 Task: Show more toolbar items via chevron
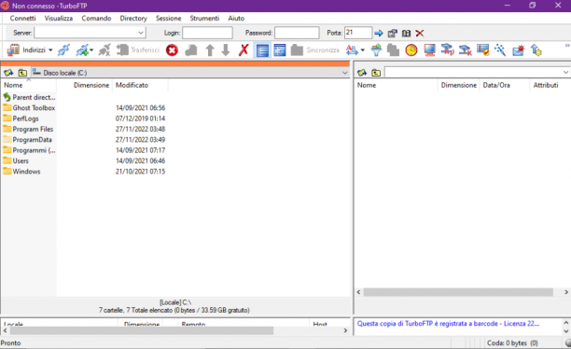coord(567,46)
